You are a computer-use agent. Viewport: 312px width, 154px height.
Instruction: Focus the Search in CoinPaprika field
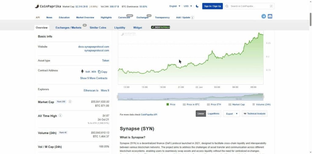250,6
